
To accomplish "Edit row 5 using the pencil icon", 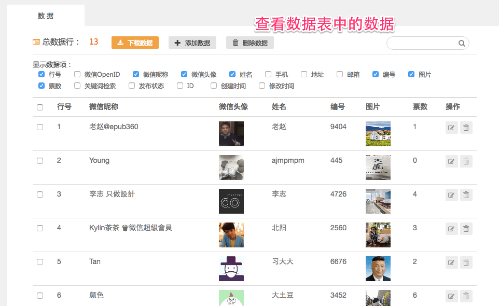I will pyautogui.click(x=451, y=262).
